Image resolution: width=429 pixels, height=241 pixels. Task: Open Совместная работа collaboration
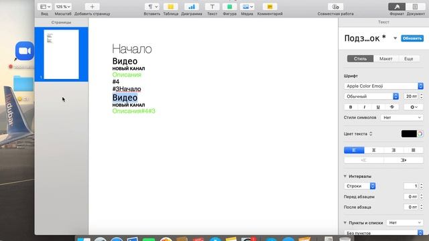pos(335,7)
